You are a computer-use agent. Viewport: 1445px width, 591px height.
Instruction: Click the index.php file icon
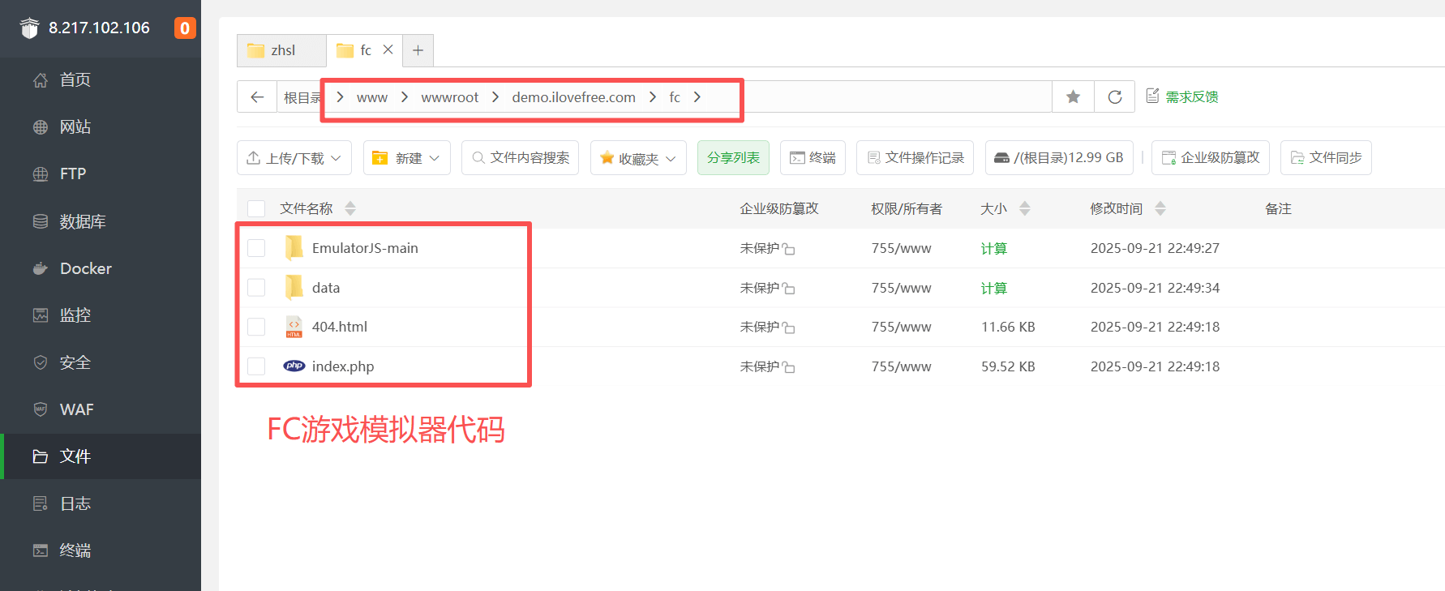click(x=294, y=366)
